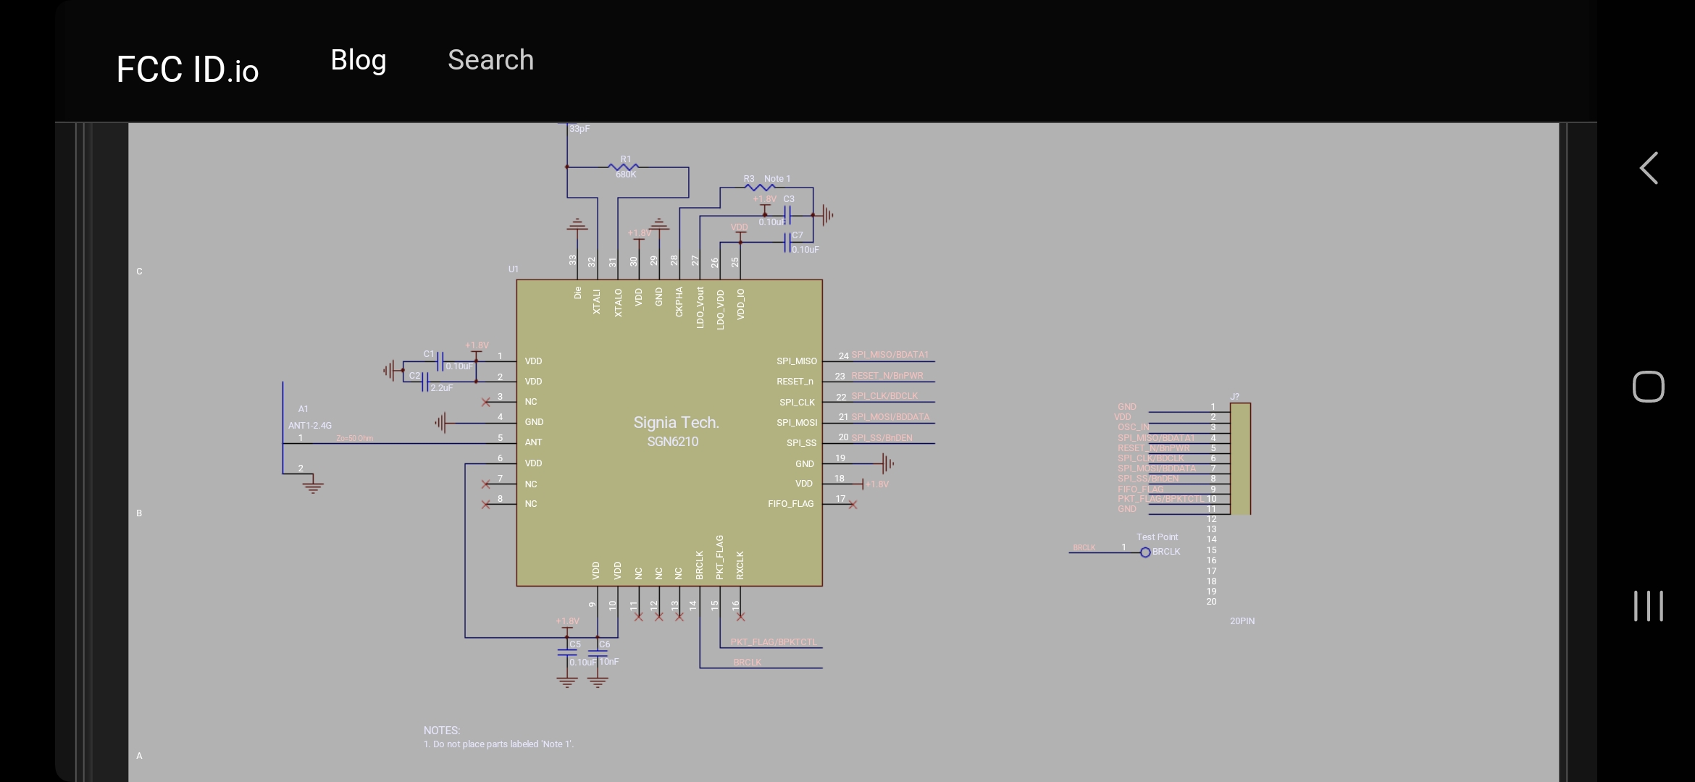Click the Test Point label
The width and height of the screenshot is (1695, 782).
1158,537
